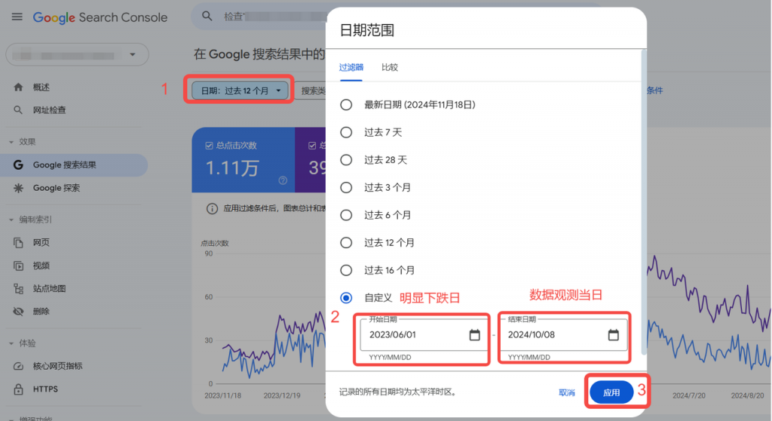Click the dialog's vertical scrollbar
Screen dimensions: 772x421
(x=644, y=201)
